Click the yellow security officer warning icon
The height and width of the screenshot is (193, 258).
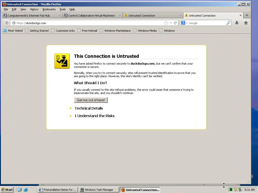pyautogui.click(x=62, y=61)
